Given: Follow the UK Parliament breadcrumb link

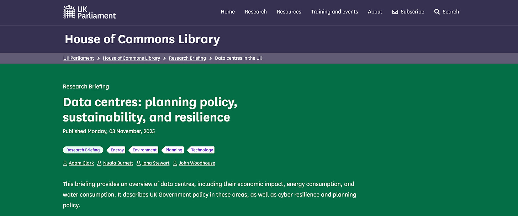Looking at the screenshot, I should [79, 58].
